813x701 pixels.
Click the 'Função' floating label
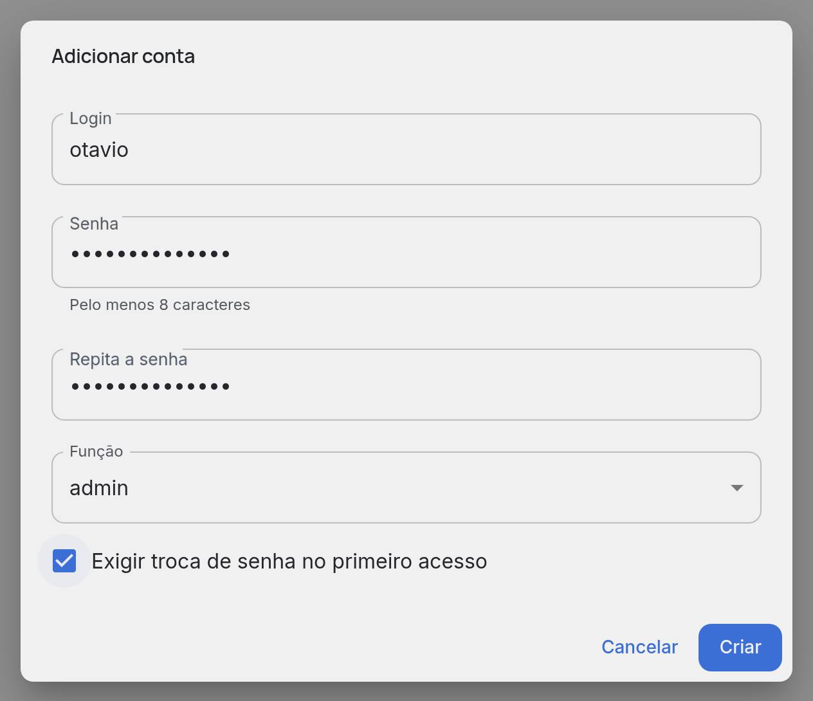click(x=96, y=451)
